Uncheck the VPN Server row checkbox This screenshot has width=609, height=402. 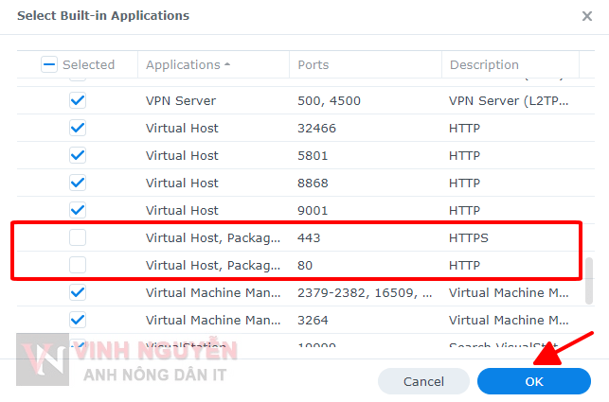tap(78, 100)
